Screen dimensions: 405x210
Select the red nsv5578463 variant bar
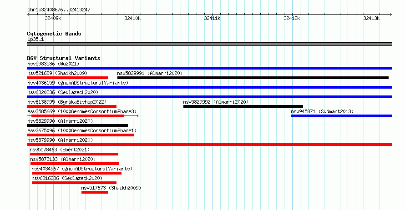74,154
